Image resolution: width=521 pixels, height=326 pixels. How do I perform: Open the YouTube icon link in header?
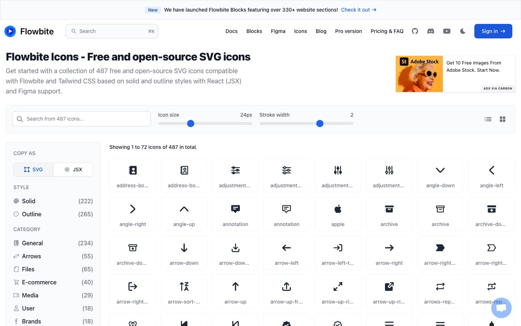[447, 31]
